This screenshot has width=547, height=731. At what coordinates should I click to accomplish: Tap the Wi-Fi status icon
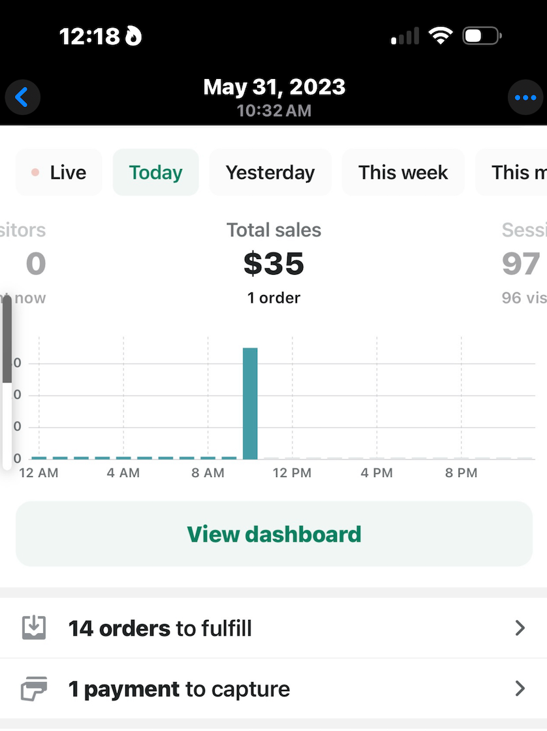[441, 37]
